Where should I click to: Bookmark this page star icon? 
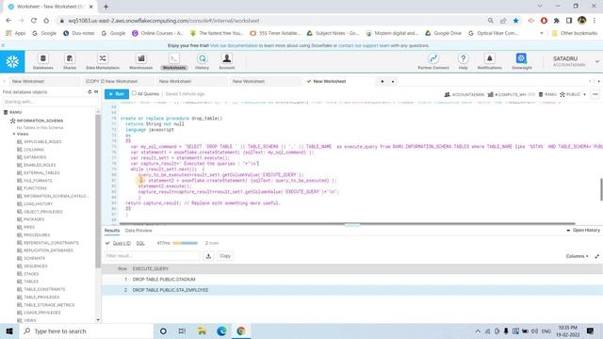click(515, 21)
